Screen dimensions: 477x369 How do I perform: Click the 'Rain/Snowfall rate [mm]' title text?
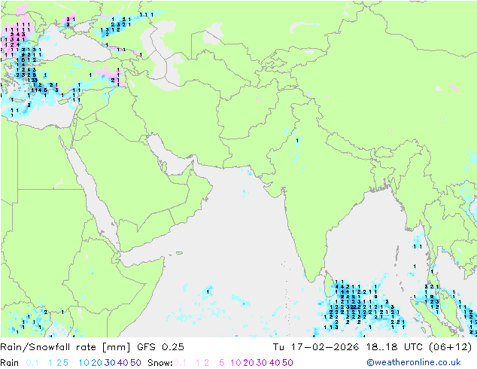[65, 346]
